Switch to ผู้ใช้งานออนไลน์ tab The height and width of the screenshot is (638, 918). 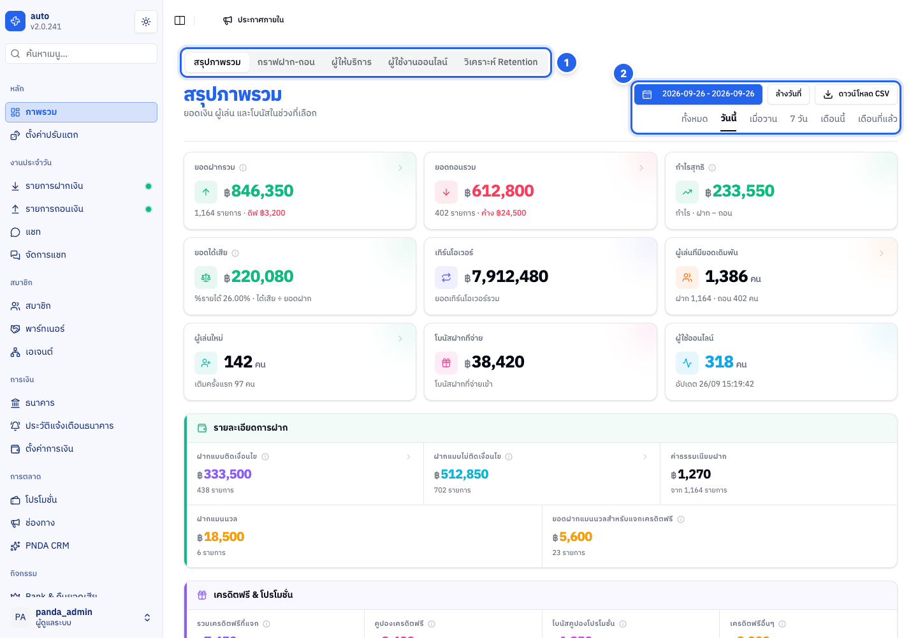418,63
